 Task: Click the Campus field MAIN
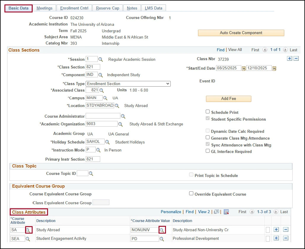tap(94, 98)
